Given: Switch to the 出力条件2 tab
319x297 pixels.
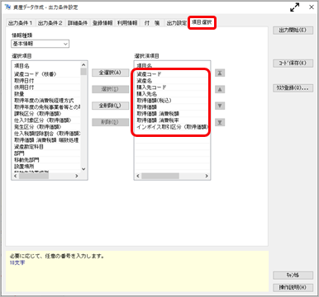Looking at the screenshot, I should tap(50, 23).
